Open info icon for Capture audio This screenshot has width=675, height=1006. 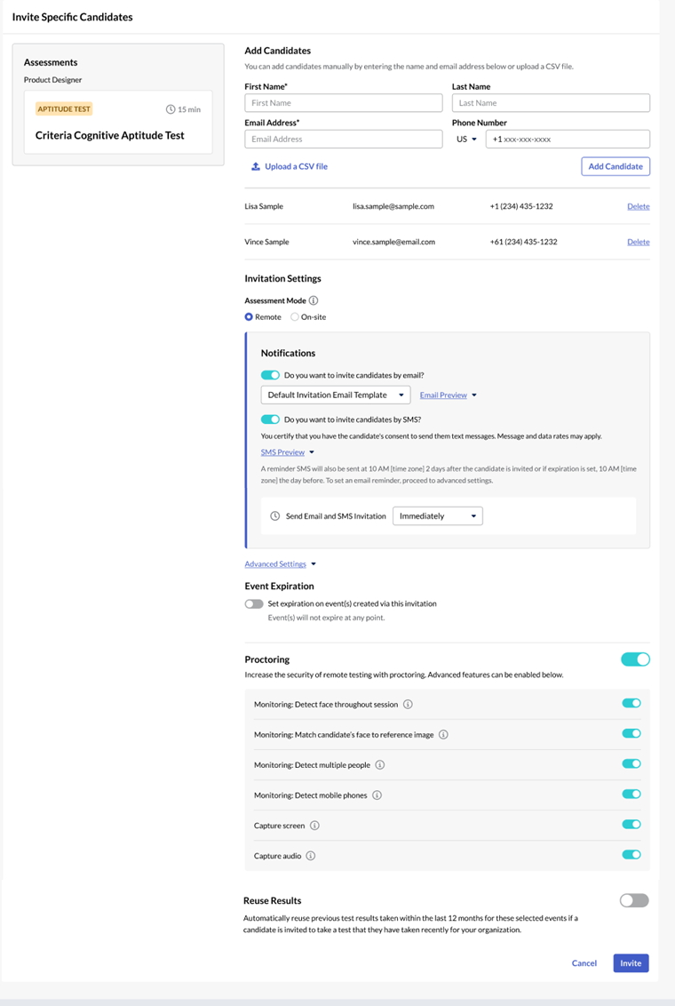pyautogui.click(x=310, y=855)
